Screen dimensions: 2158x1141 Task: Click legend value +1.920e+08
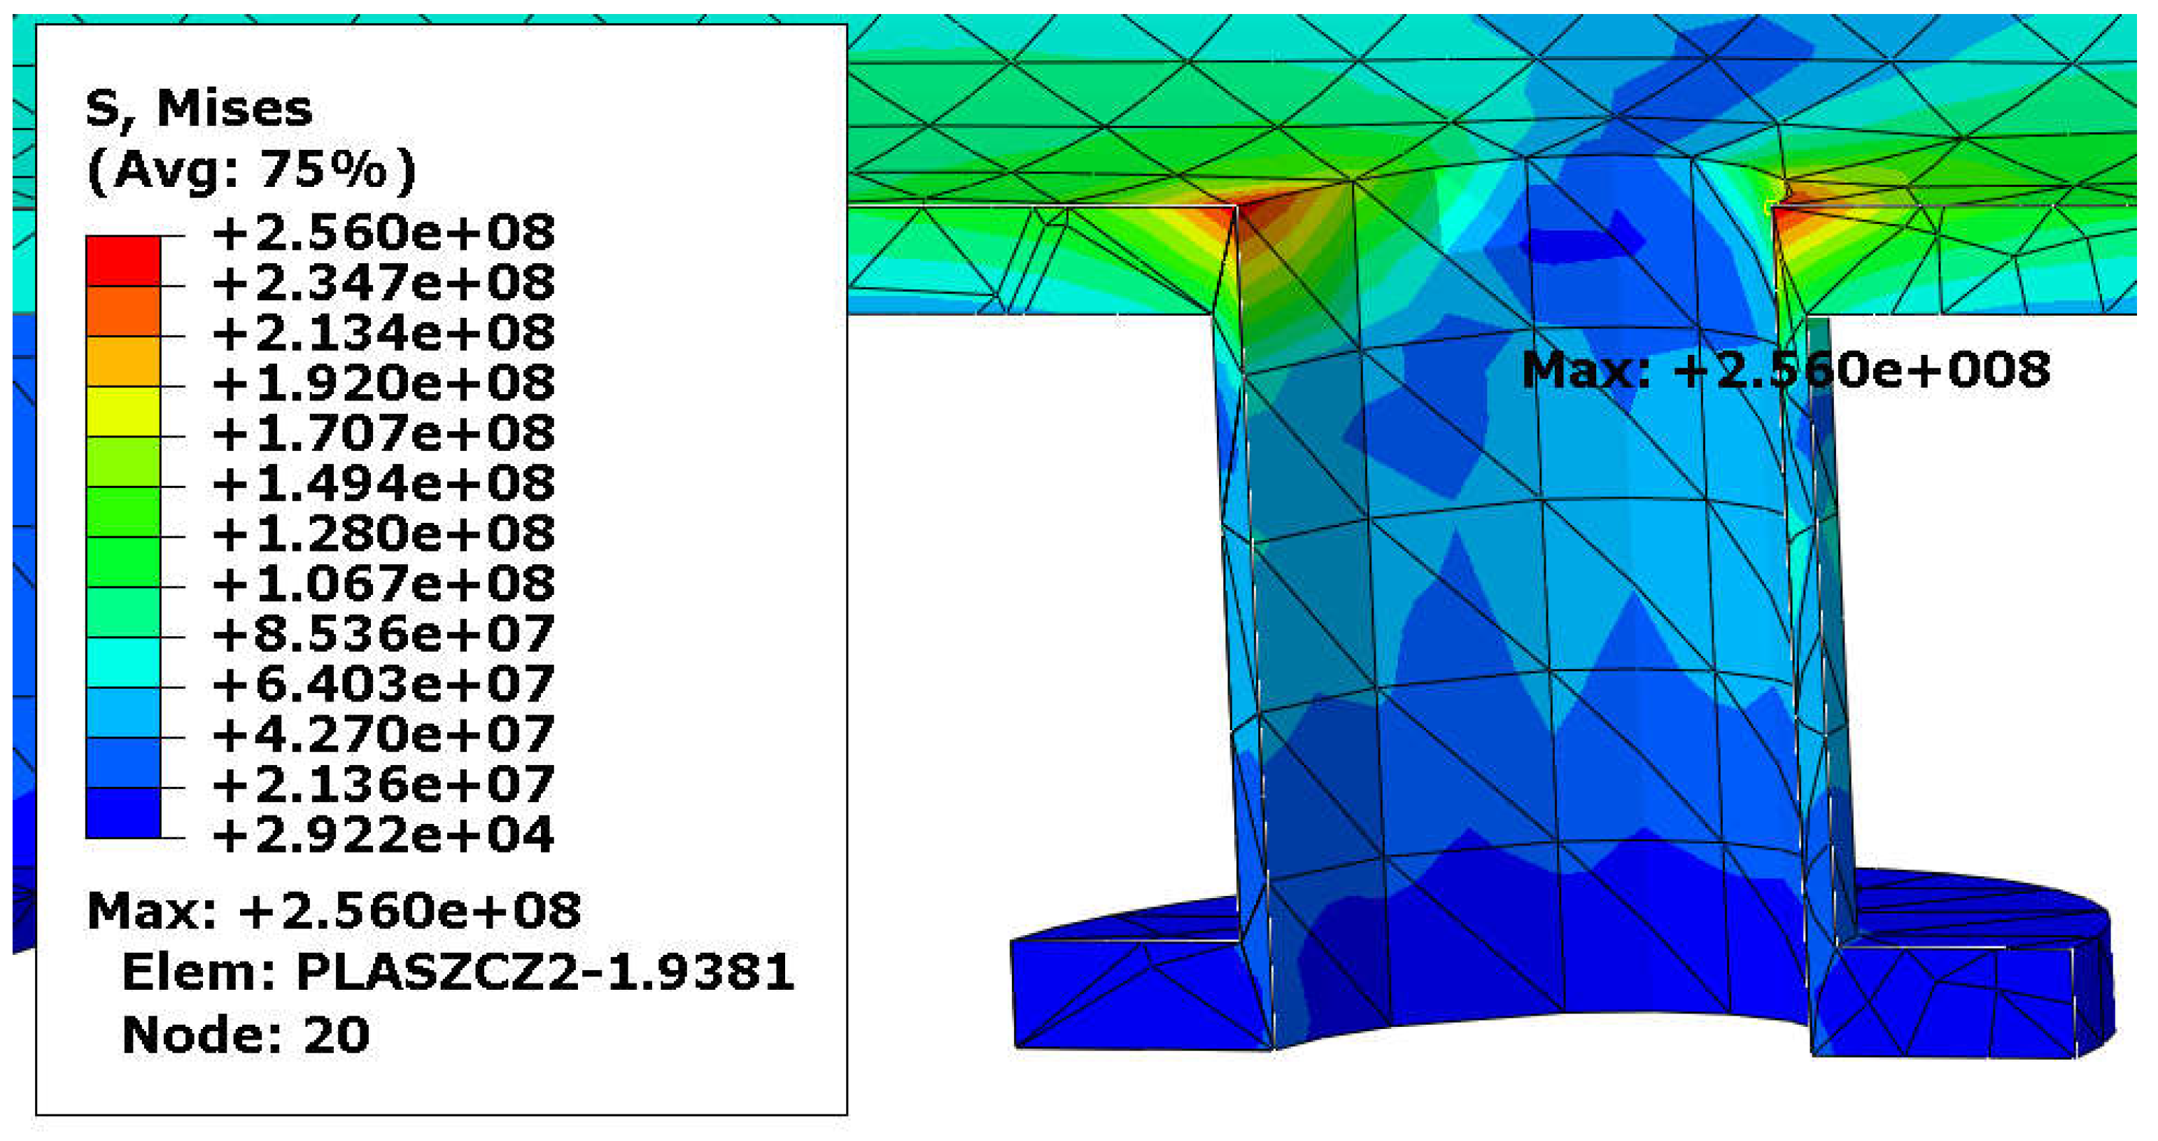[x=383, y=383]
